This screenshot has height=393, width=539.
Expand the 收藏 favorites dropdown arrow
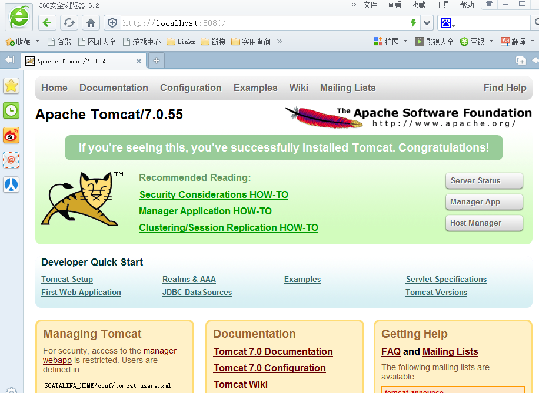click(x=38, y=41)
